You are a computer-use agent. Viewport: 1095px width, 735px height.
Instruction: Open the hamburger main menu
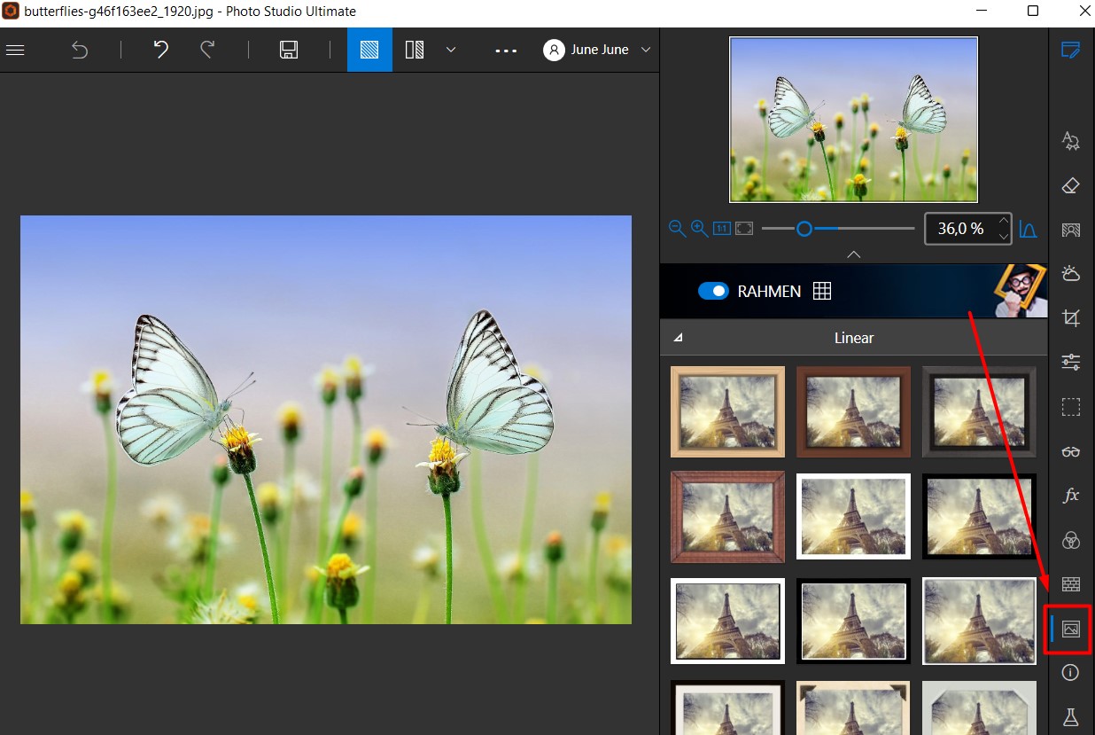point(15,50)
